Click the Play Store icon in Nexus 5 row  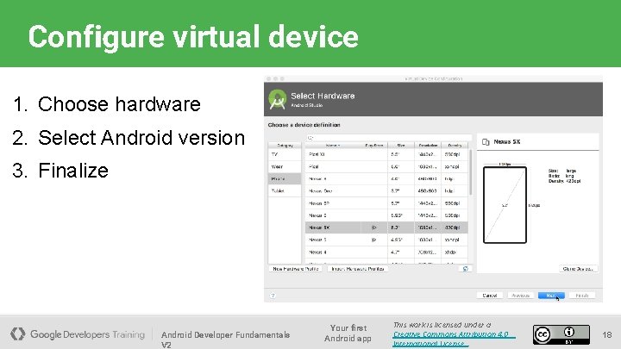(373, 240)
